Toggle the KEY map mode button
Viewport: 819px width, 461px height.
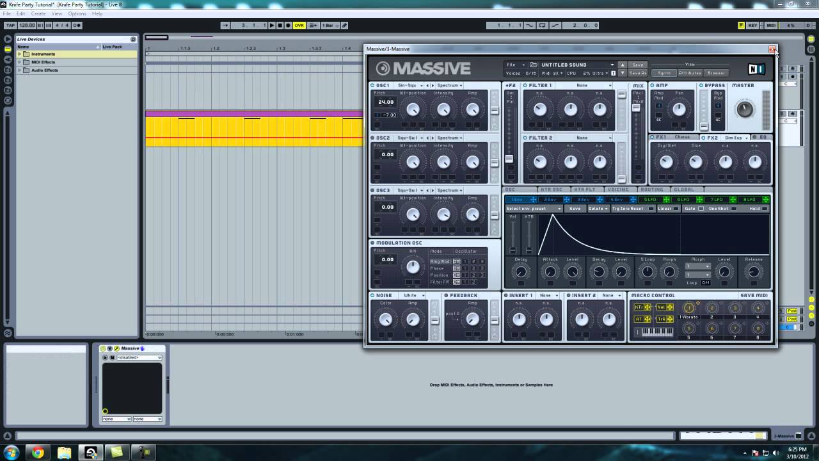pos(753,26)
